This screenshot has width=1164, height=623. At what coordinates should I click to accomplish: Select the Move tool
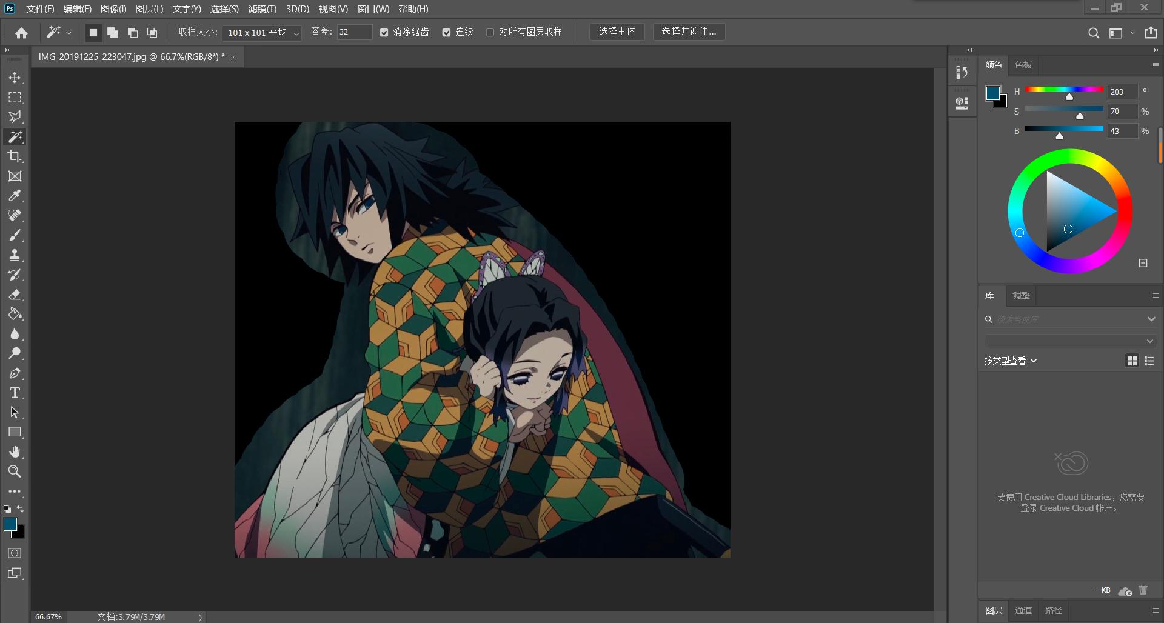click(15, 78)
